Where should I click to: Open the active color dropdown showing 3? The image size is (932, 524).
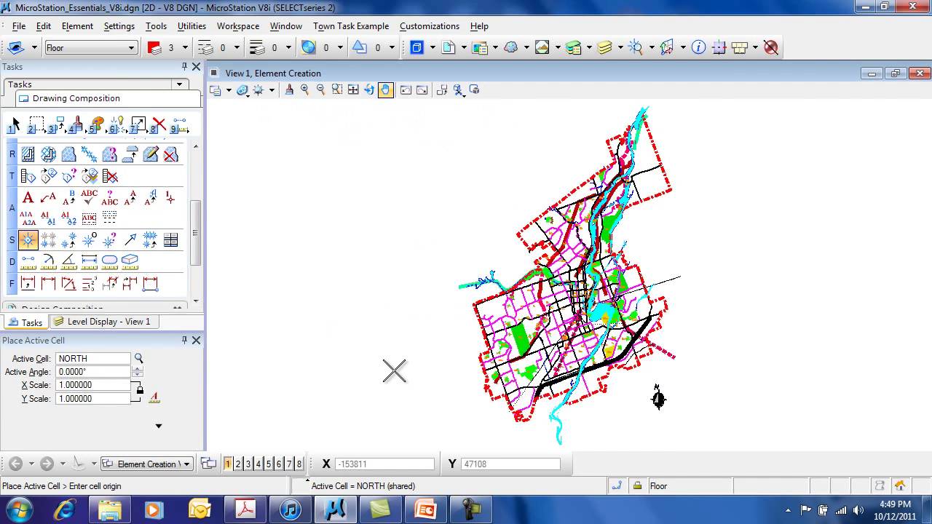click(x=185, y=48)
